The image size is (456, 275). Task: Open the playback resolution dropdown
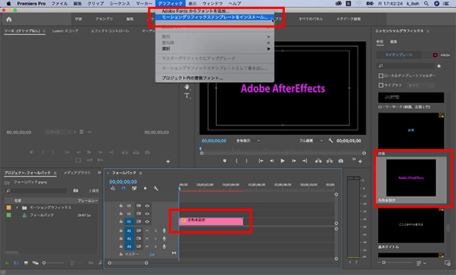(311, 141)
